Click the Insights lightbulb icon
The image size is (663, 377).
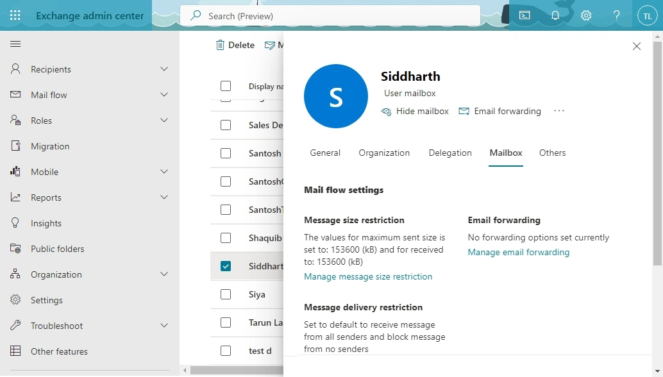(x=15, y=222)
